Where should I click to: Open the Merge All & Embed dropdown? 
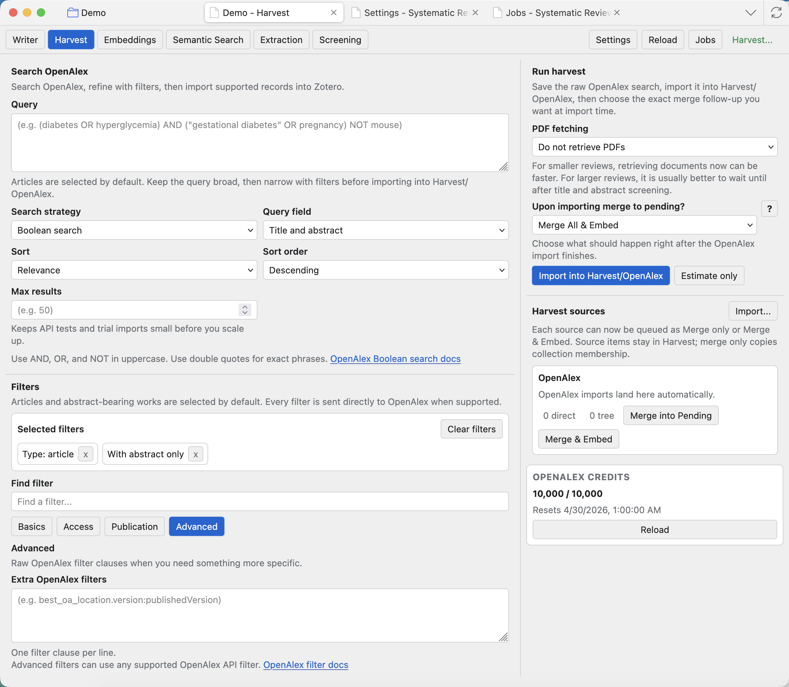coord(644,225)
